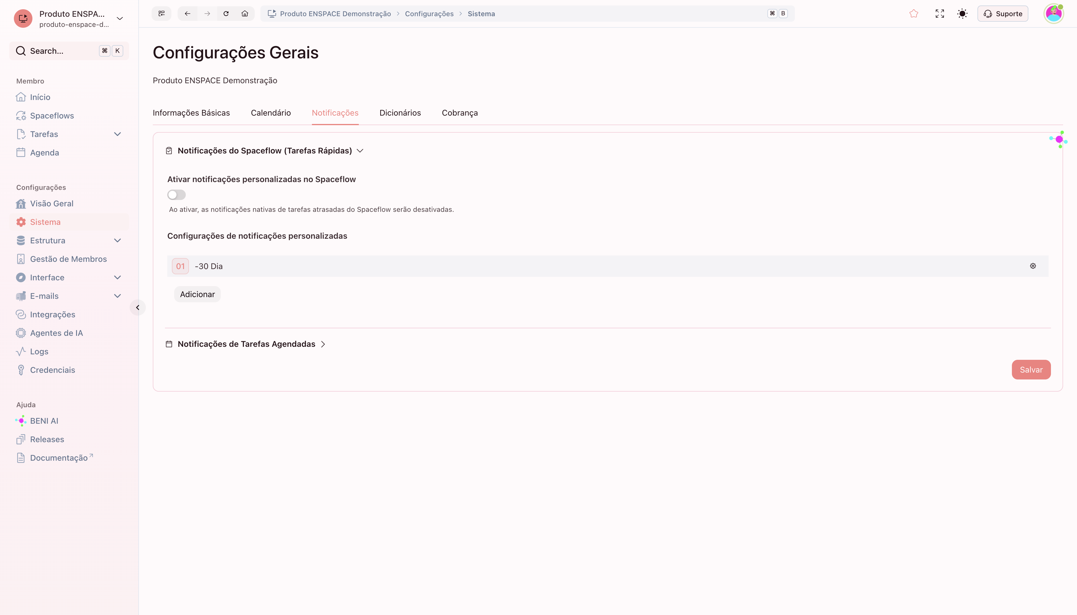Screen dimensions: 1077x615
Task: Click the favorite star icon
Action: pyautogui.click(x=914, y=14)
